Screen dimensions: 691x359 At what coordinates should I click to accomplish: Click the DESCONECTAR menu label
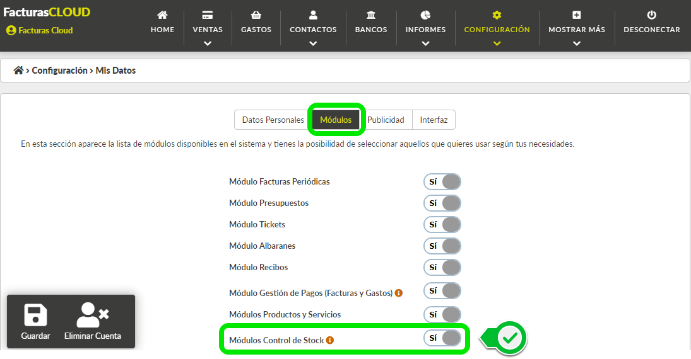tap(651, 30)
